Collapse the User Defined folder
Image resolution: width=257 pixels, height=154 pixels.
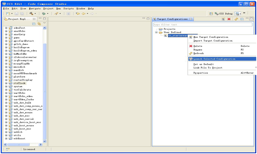(x=156, y=32)
